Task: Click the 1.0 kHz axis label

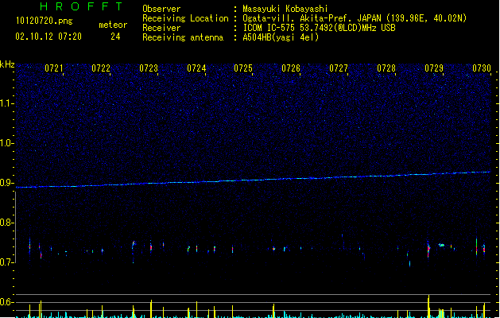Action: [6, 143]
